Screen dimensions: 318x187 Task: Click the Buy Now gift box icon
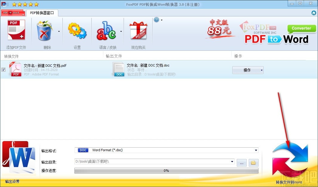click(x=138, y=31)
